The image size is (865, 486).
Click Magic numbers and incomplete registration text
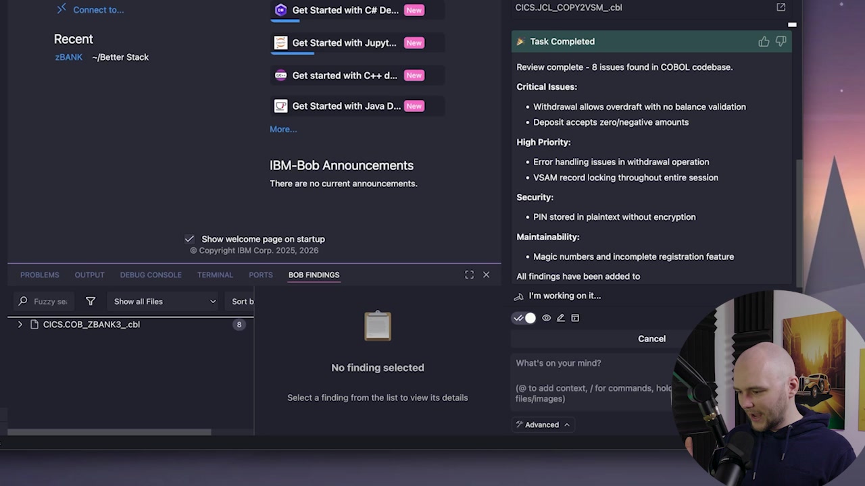633,256
